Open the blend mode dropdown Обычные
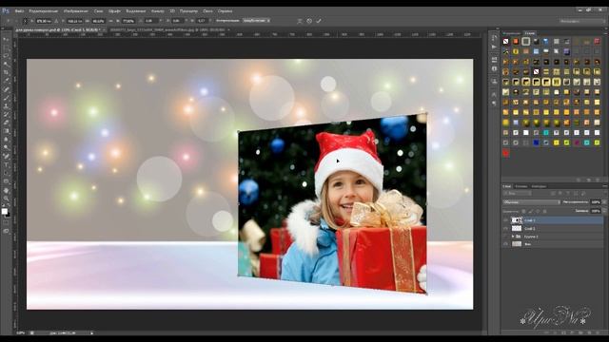This screenshot has width=609, height=342. click(531, 202)
